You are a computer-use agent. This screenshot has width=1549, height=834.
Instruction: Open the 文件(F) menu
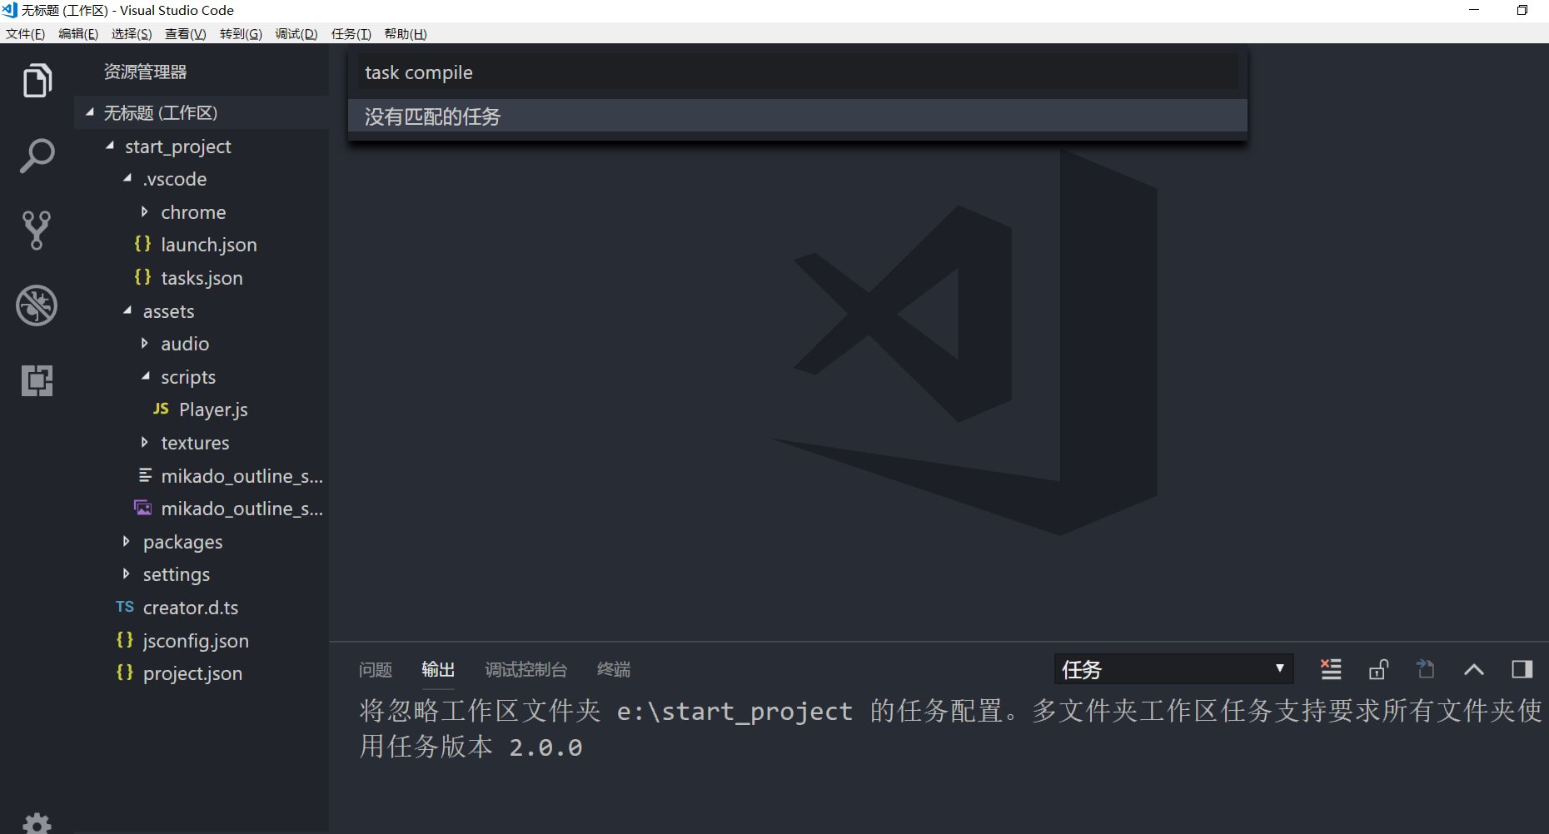(25, 34)
